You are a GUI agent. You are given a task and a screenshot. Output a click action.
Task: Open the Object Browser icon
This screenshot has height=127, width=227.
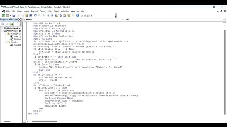tap(69, 16)
